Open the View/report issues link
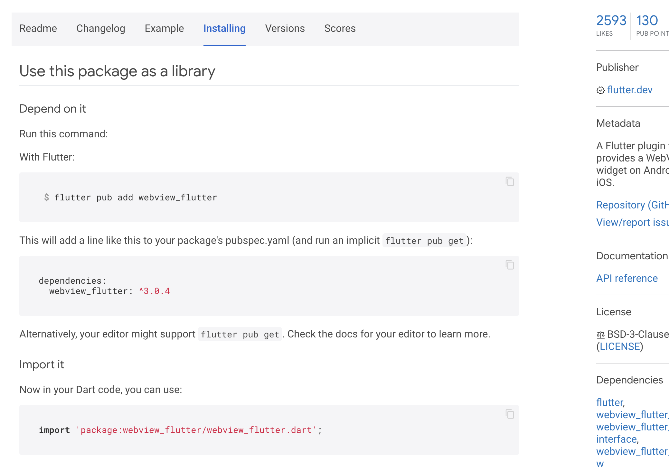The height and width of the screenshot is (469, 669). tap(632, 222)
